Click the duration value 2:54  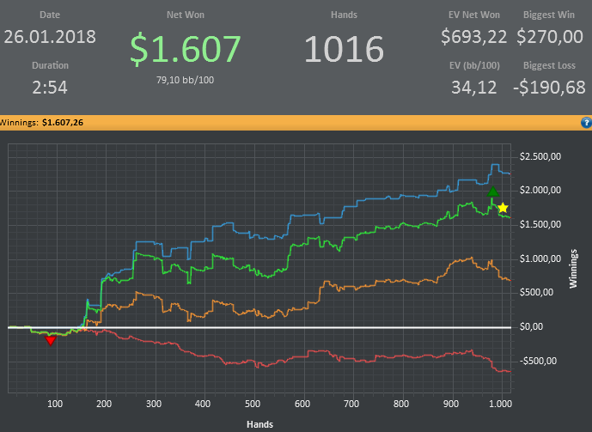tap(50, 88)
